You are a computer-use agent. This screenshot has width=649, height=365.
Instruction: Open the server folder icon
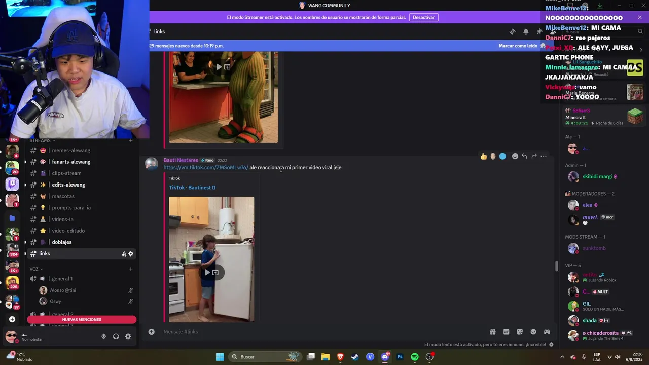[12, 218]
